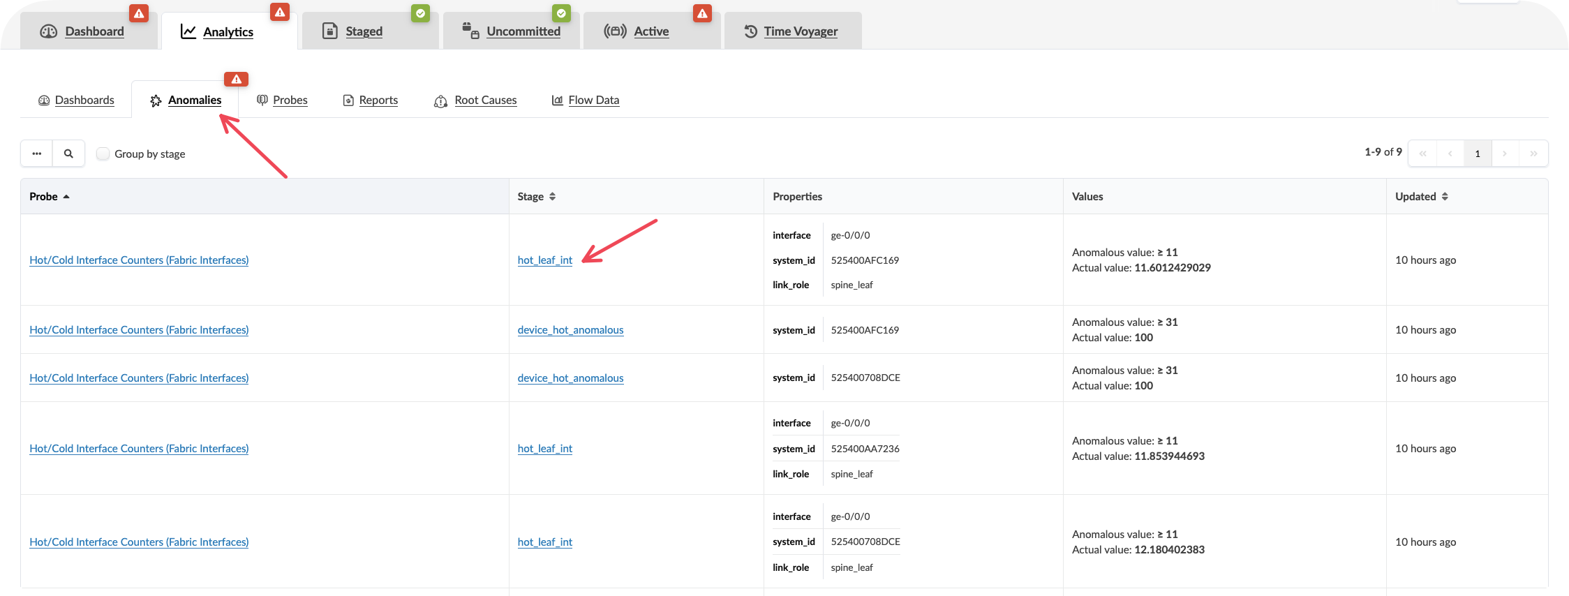
Task: Switch to the Probes tab
Action: click(x=290, y=100)
